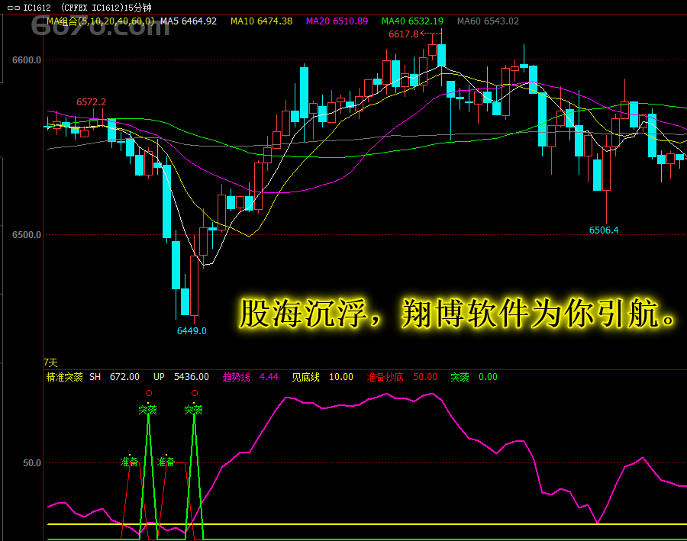Click the first 准备 signal marker

(129, 462)
